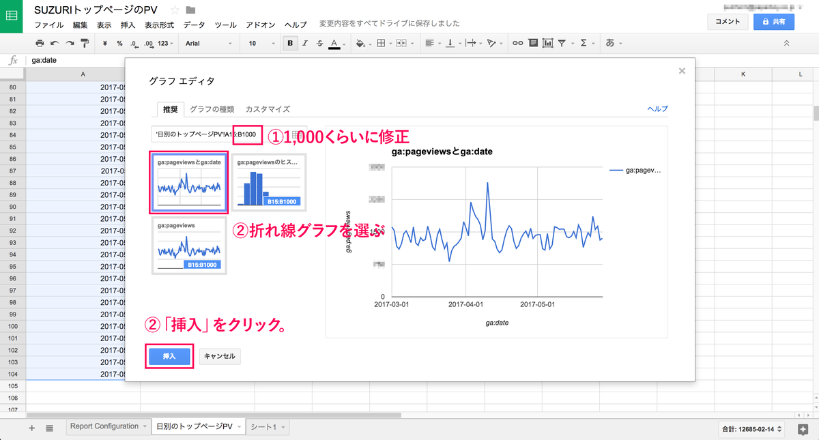The image size is (819, 440).
Task: Open the Arial font dropdown
Action: [209, 43]
